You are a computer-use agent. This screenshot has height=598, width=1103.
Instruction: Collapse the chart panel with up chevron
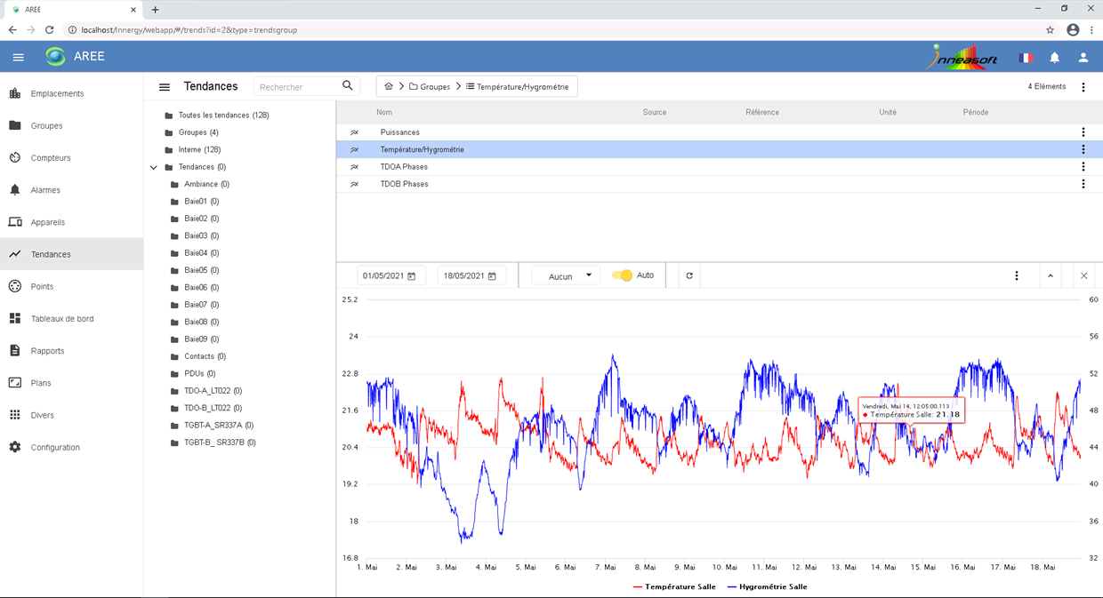click(1051, 275)
